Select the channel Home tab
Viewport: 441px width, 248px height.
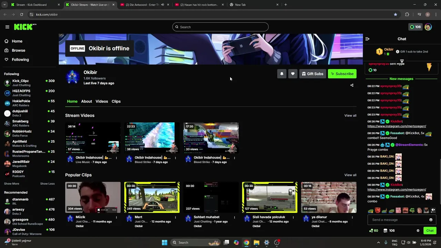coord(72,101)
